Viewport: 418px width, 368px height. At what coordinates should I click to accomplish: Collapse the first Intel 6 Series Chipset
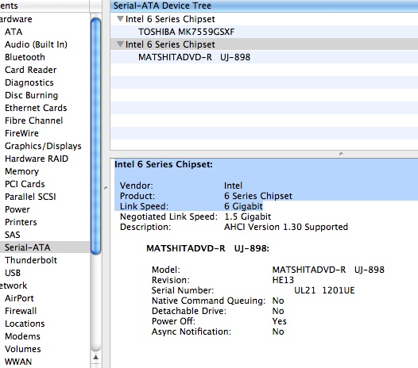click(x=121, y=19)
